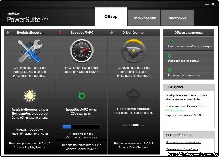Click the RegistryBooster wrench and screwdriver icon
Screen dimensions: 219x157
click(30, 51)
